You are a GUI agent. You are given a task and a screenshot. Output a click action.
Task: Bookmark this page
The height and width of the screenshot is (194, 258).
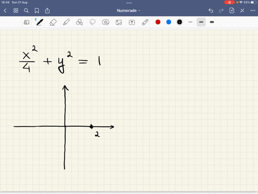(37, 11)
